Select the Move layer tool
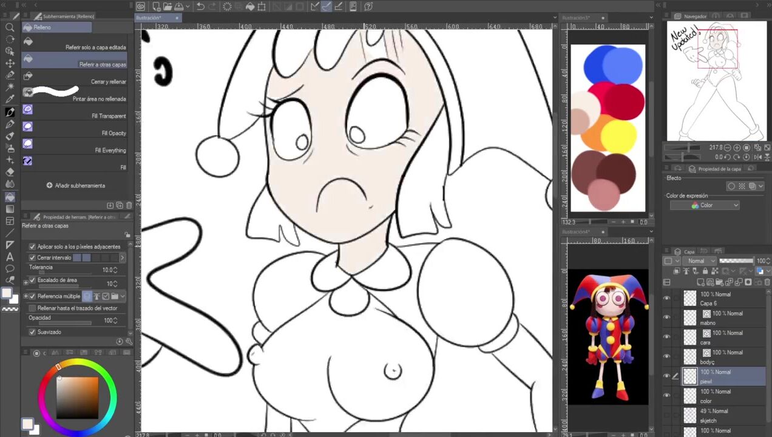This screenshot has width=772, height=437. click(10, 63)
